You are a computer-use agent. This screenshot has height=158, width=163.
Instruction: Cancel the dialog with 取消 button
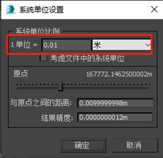pyautogui.click(x=135, y=145)
